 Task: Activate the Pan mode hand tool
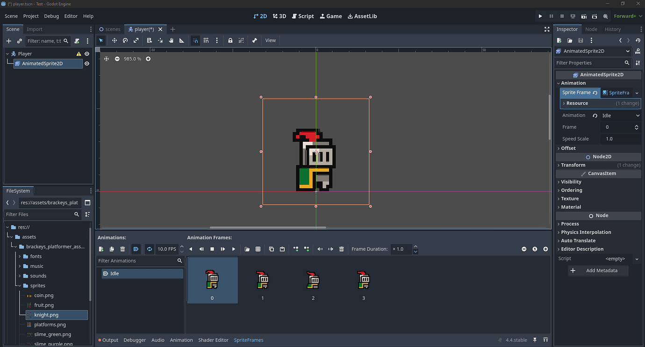pyautogui.click(x=171, y=41)
